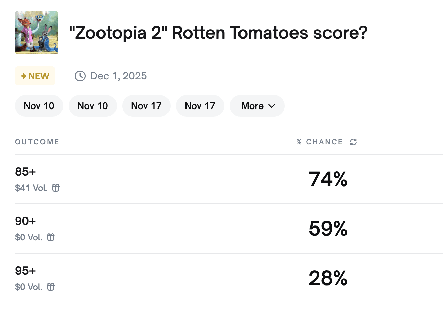Switch to the second Nov 17 date tab
The width and height of the screenshot is (443, 314).
200,106
